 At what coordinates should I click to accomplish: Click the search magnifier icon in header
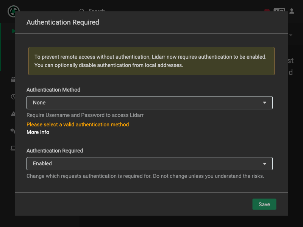tap(82, 10)
